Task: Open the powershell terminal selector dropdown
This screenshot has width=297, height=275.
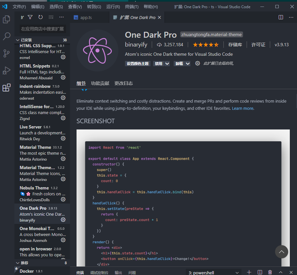Action: [214, 273]
